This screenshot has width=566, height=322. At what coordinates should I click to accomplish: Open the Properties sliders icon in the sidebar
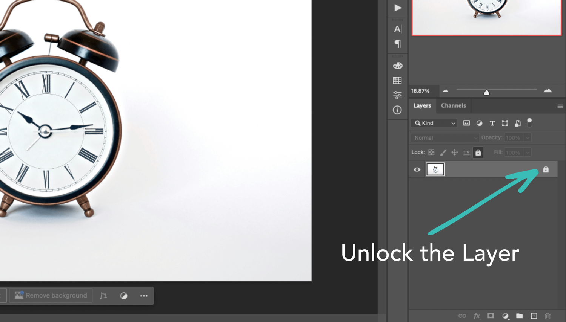click(x=397, y=95)
